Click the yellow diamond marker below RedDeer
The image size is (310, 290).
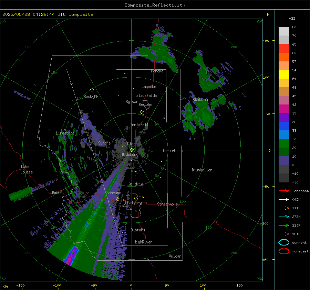[142, 112]
